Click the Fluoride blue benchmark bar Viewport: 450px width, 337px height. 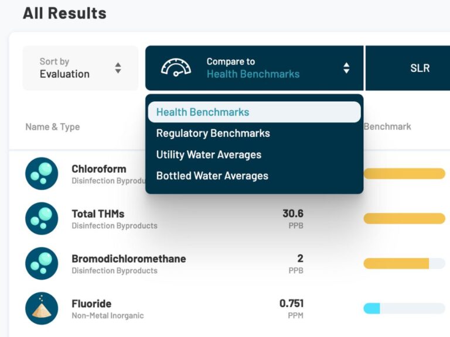click(373, 308)
